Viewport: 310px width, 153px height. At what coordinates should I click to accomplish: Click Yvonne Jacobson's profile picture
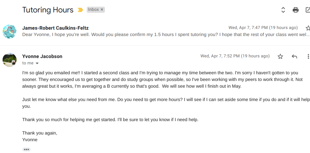click(x=10, y=60)
